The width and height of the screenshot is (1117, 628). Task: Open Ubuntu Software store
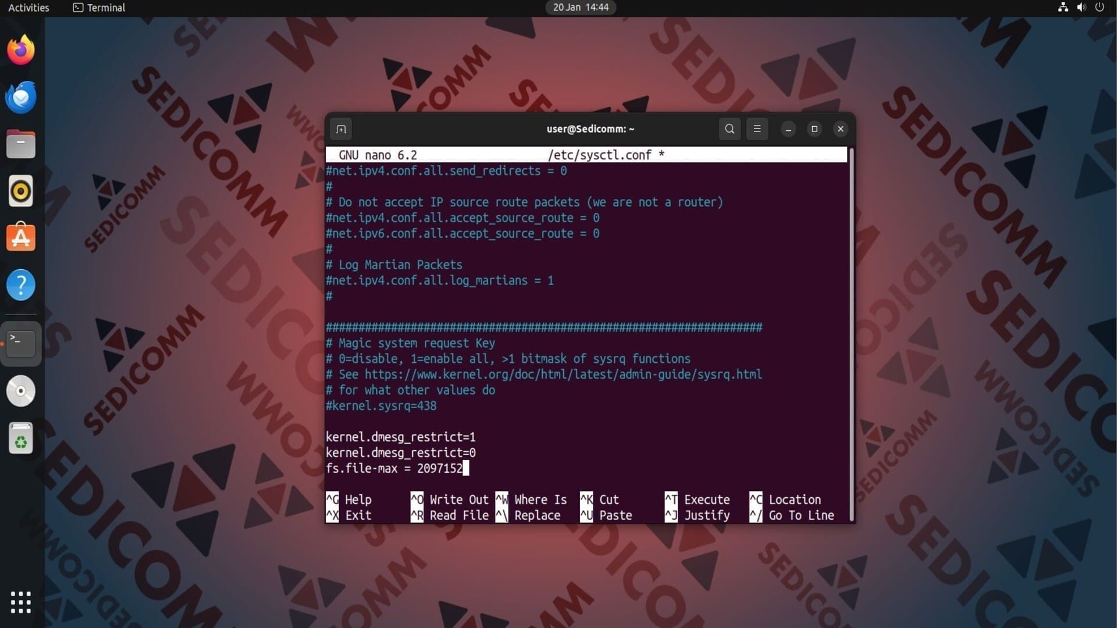pyautogui.click(x=21, y=238)
